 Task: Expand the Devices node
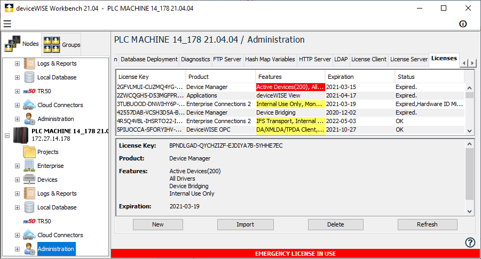coord(17,180)
